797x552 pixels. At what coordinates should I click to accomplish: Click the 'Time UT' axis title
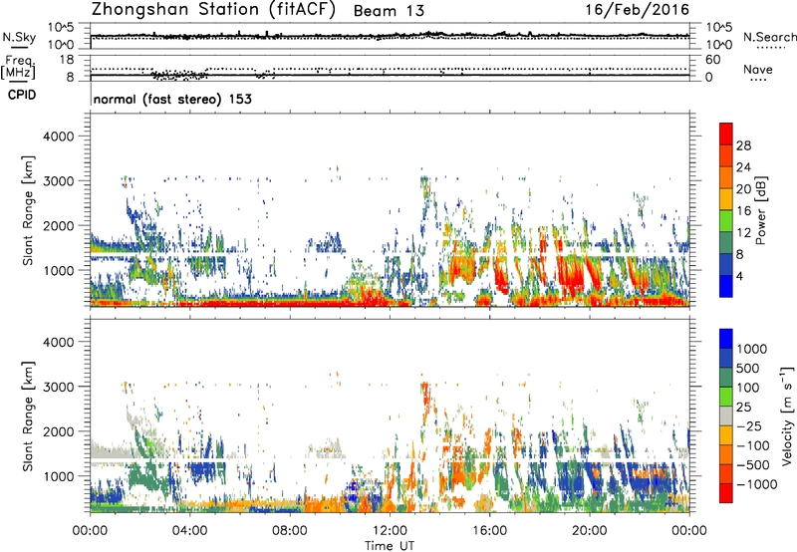tap(390, 546)
